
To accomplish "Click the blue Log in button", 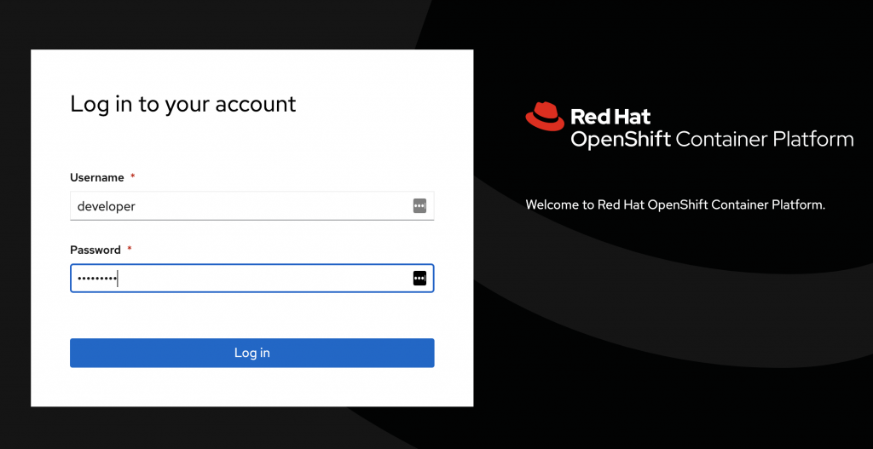I will pyautogui.click(x=251, y=353).
